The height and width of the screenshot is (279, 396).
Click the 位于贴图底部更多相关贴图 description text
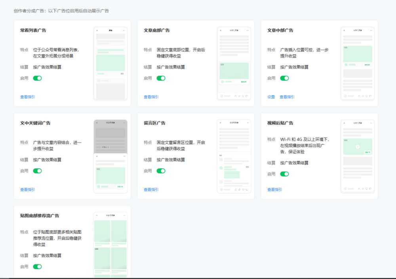point(57,238)
